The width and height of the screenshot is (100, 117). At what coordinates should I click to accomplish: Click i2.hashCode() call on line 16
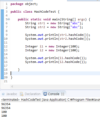pos(72,62)
